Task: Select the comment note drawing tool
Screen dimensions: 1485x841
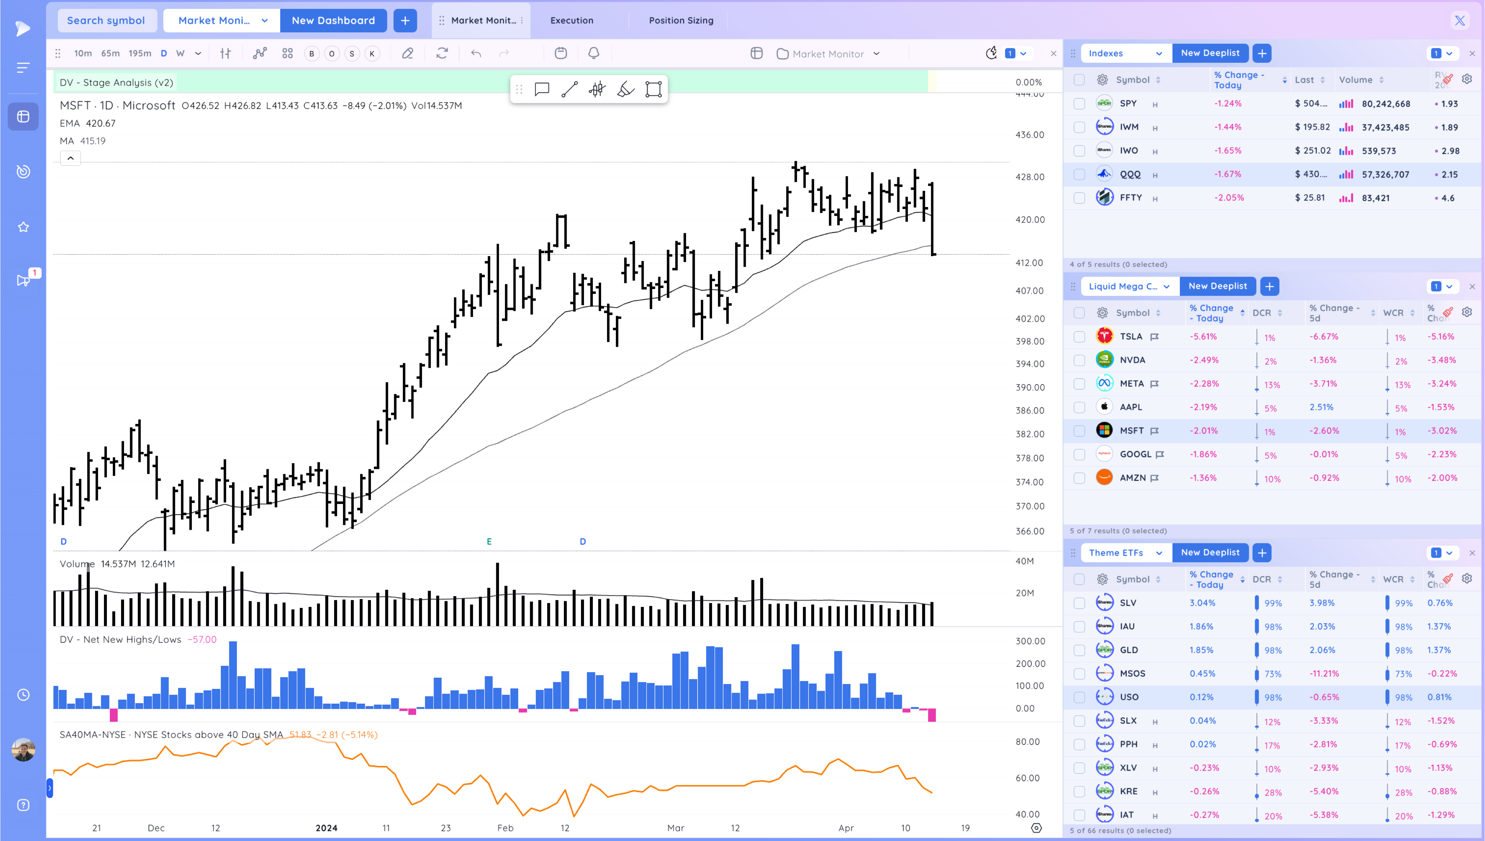Action: [542, 89]
